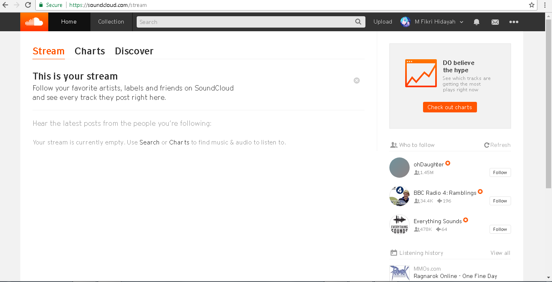Reload the browser page
The width and height of the screenshot is (552, 282).
[28, 5]
